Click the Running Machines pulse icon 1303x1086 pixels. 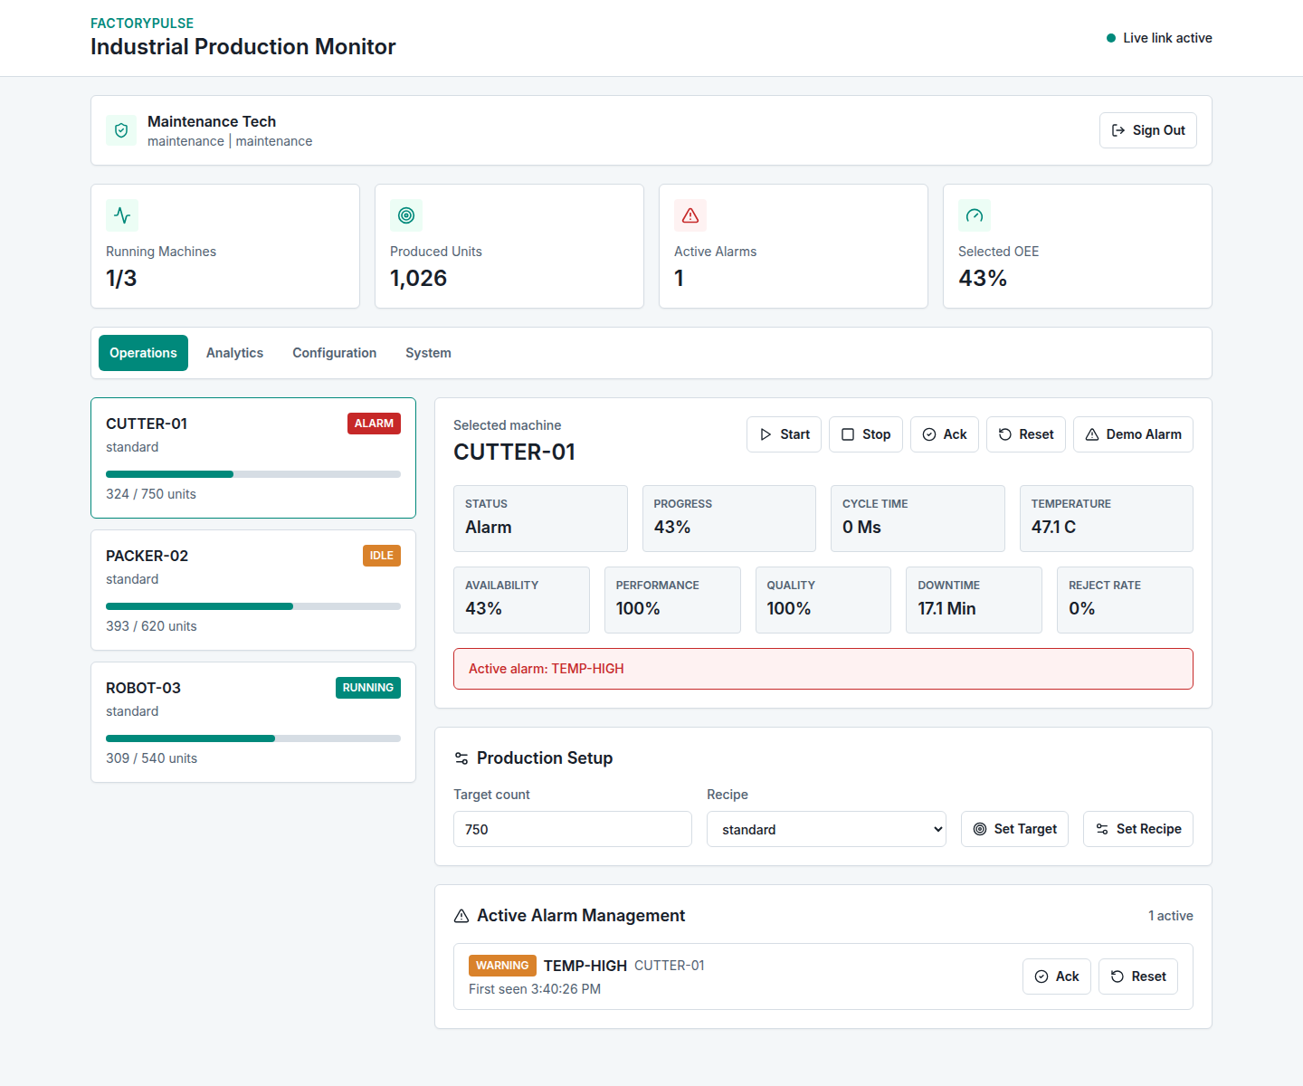(x=122, y=215)
